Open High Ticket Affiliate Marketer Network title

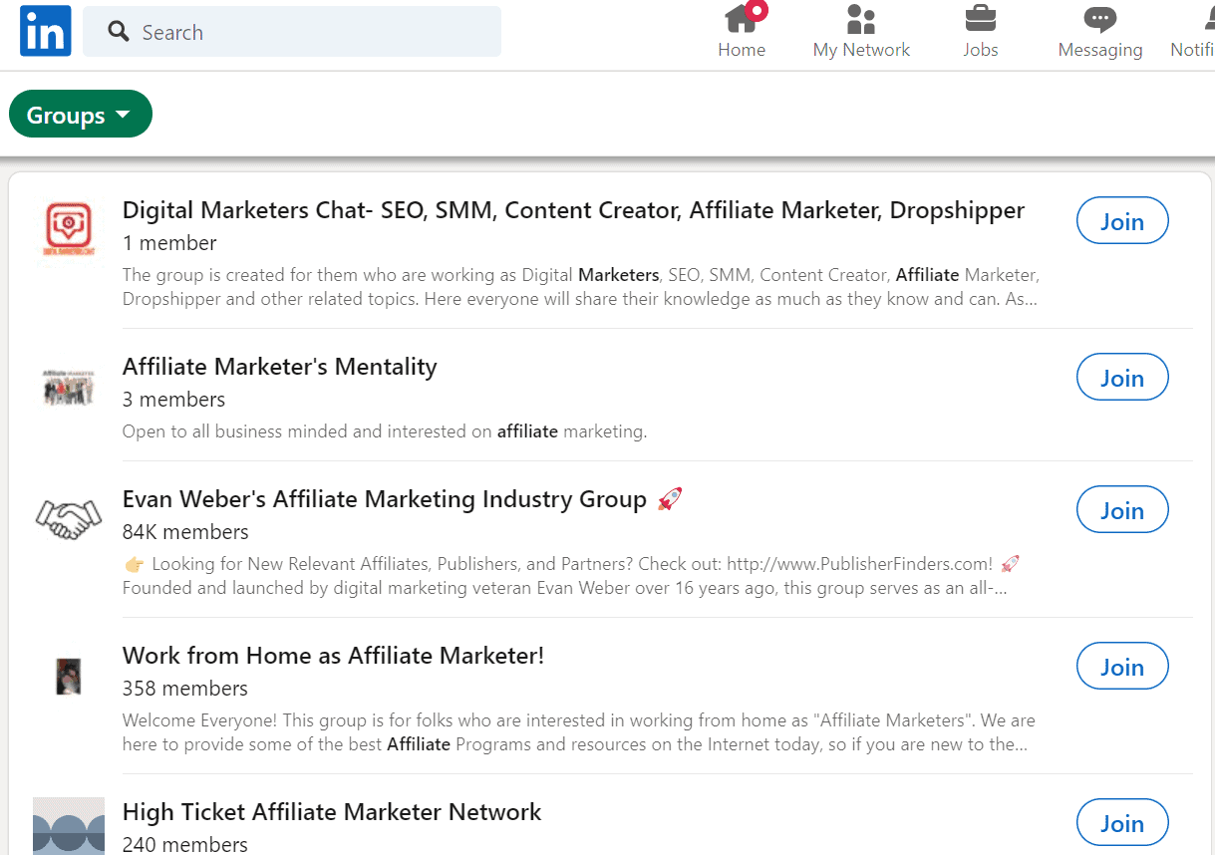[332, 812]
